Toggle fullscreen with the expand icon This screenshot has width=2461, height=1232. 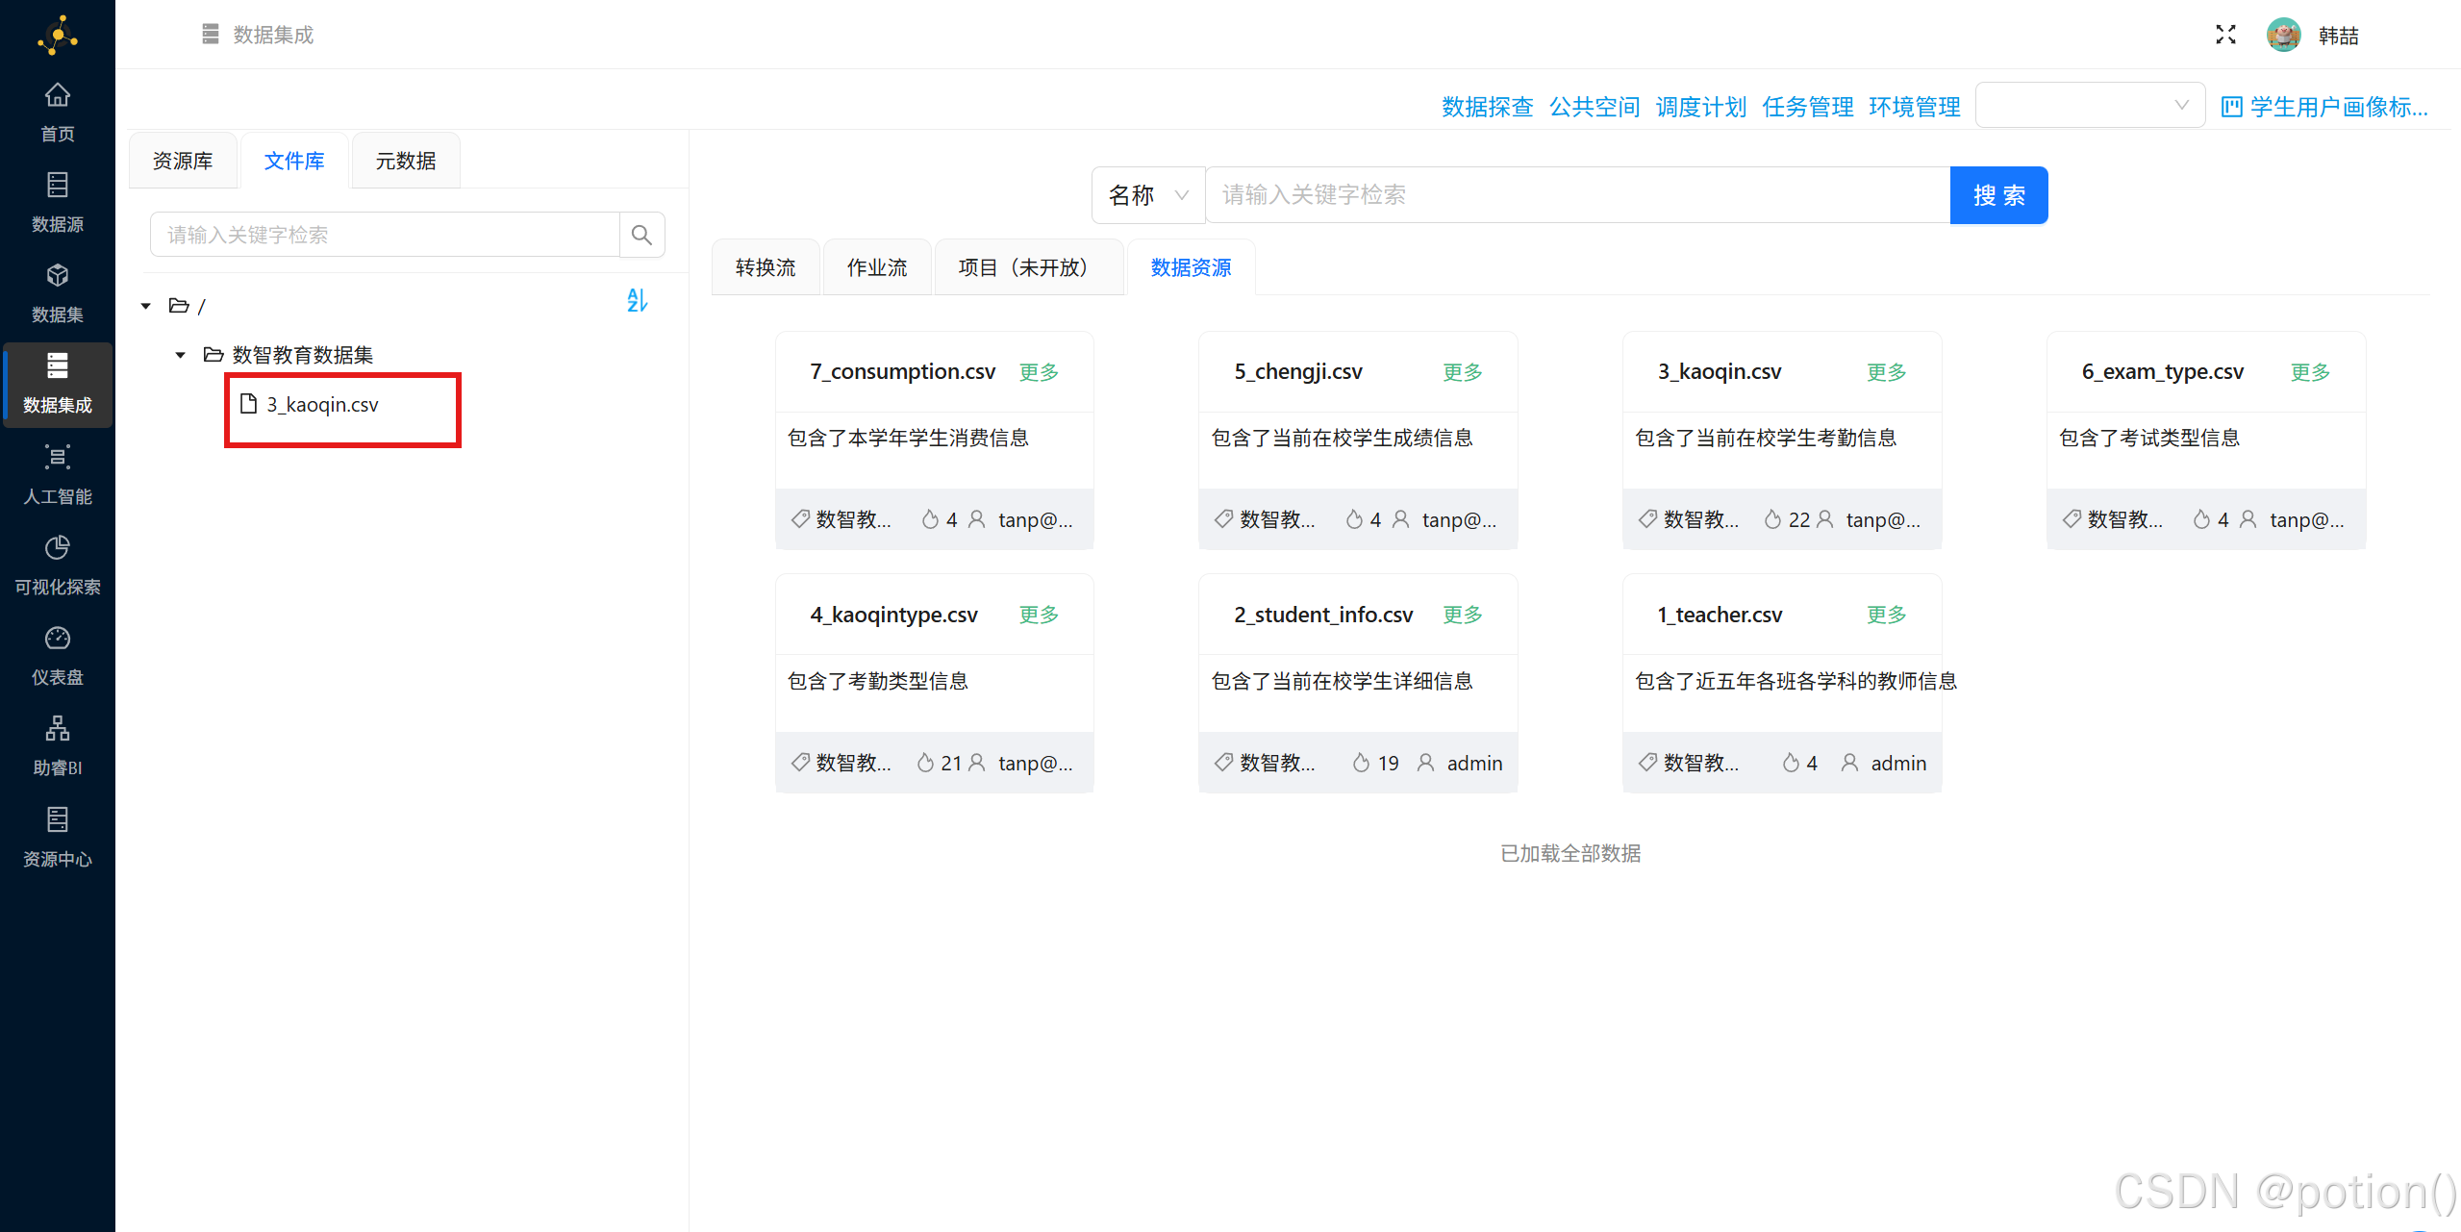2225,35
